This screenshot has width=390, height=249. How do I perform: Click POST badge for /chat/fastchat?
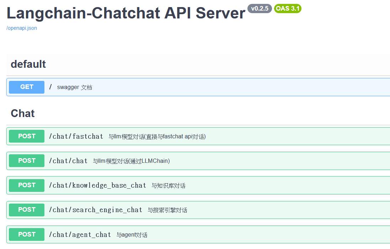(x=27, y=136)
